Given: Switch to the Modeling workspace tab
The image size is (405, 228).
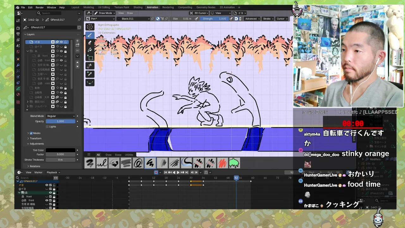Looking at the screenshot, I should pyautogui.click(x=89, y=7).
